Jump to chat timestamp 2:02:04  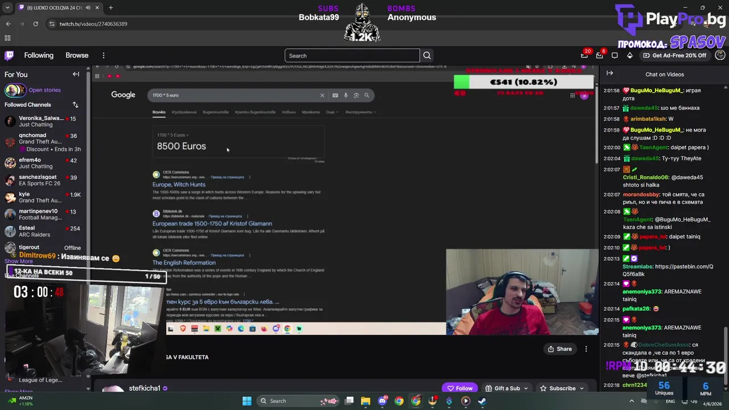click(x=611, y=158)
